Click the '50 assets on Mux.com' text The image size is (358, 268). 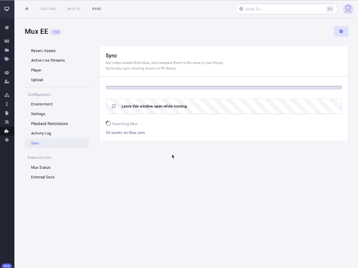click(125, 133)
